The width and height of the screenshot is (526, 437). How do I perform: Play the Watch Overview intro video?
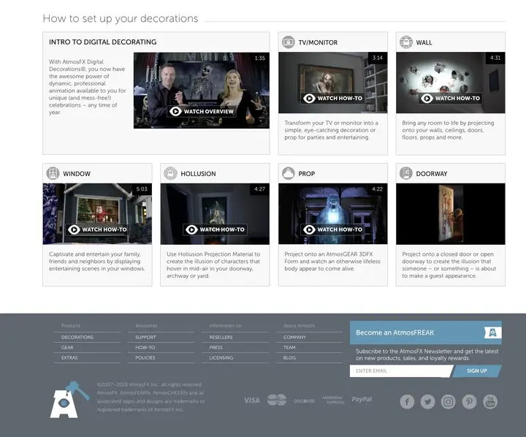pos(202,111)
